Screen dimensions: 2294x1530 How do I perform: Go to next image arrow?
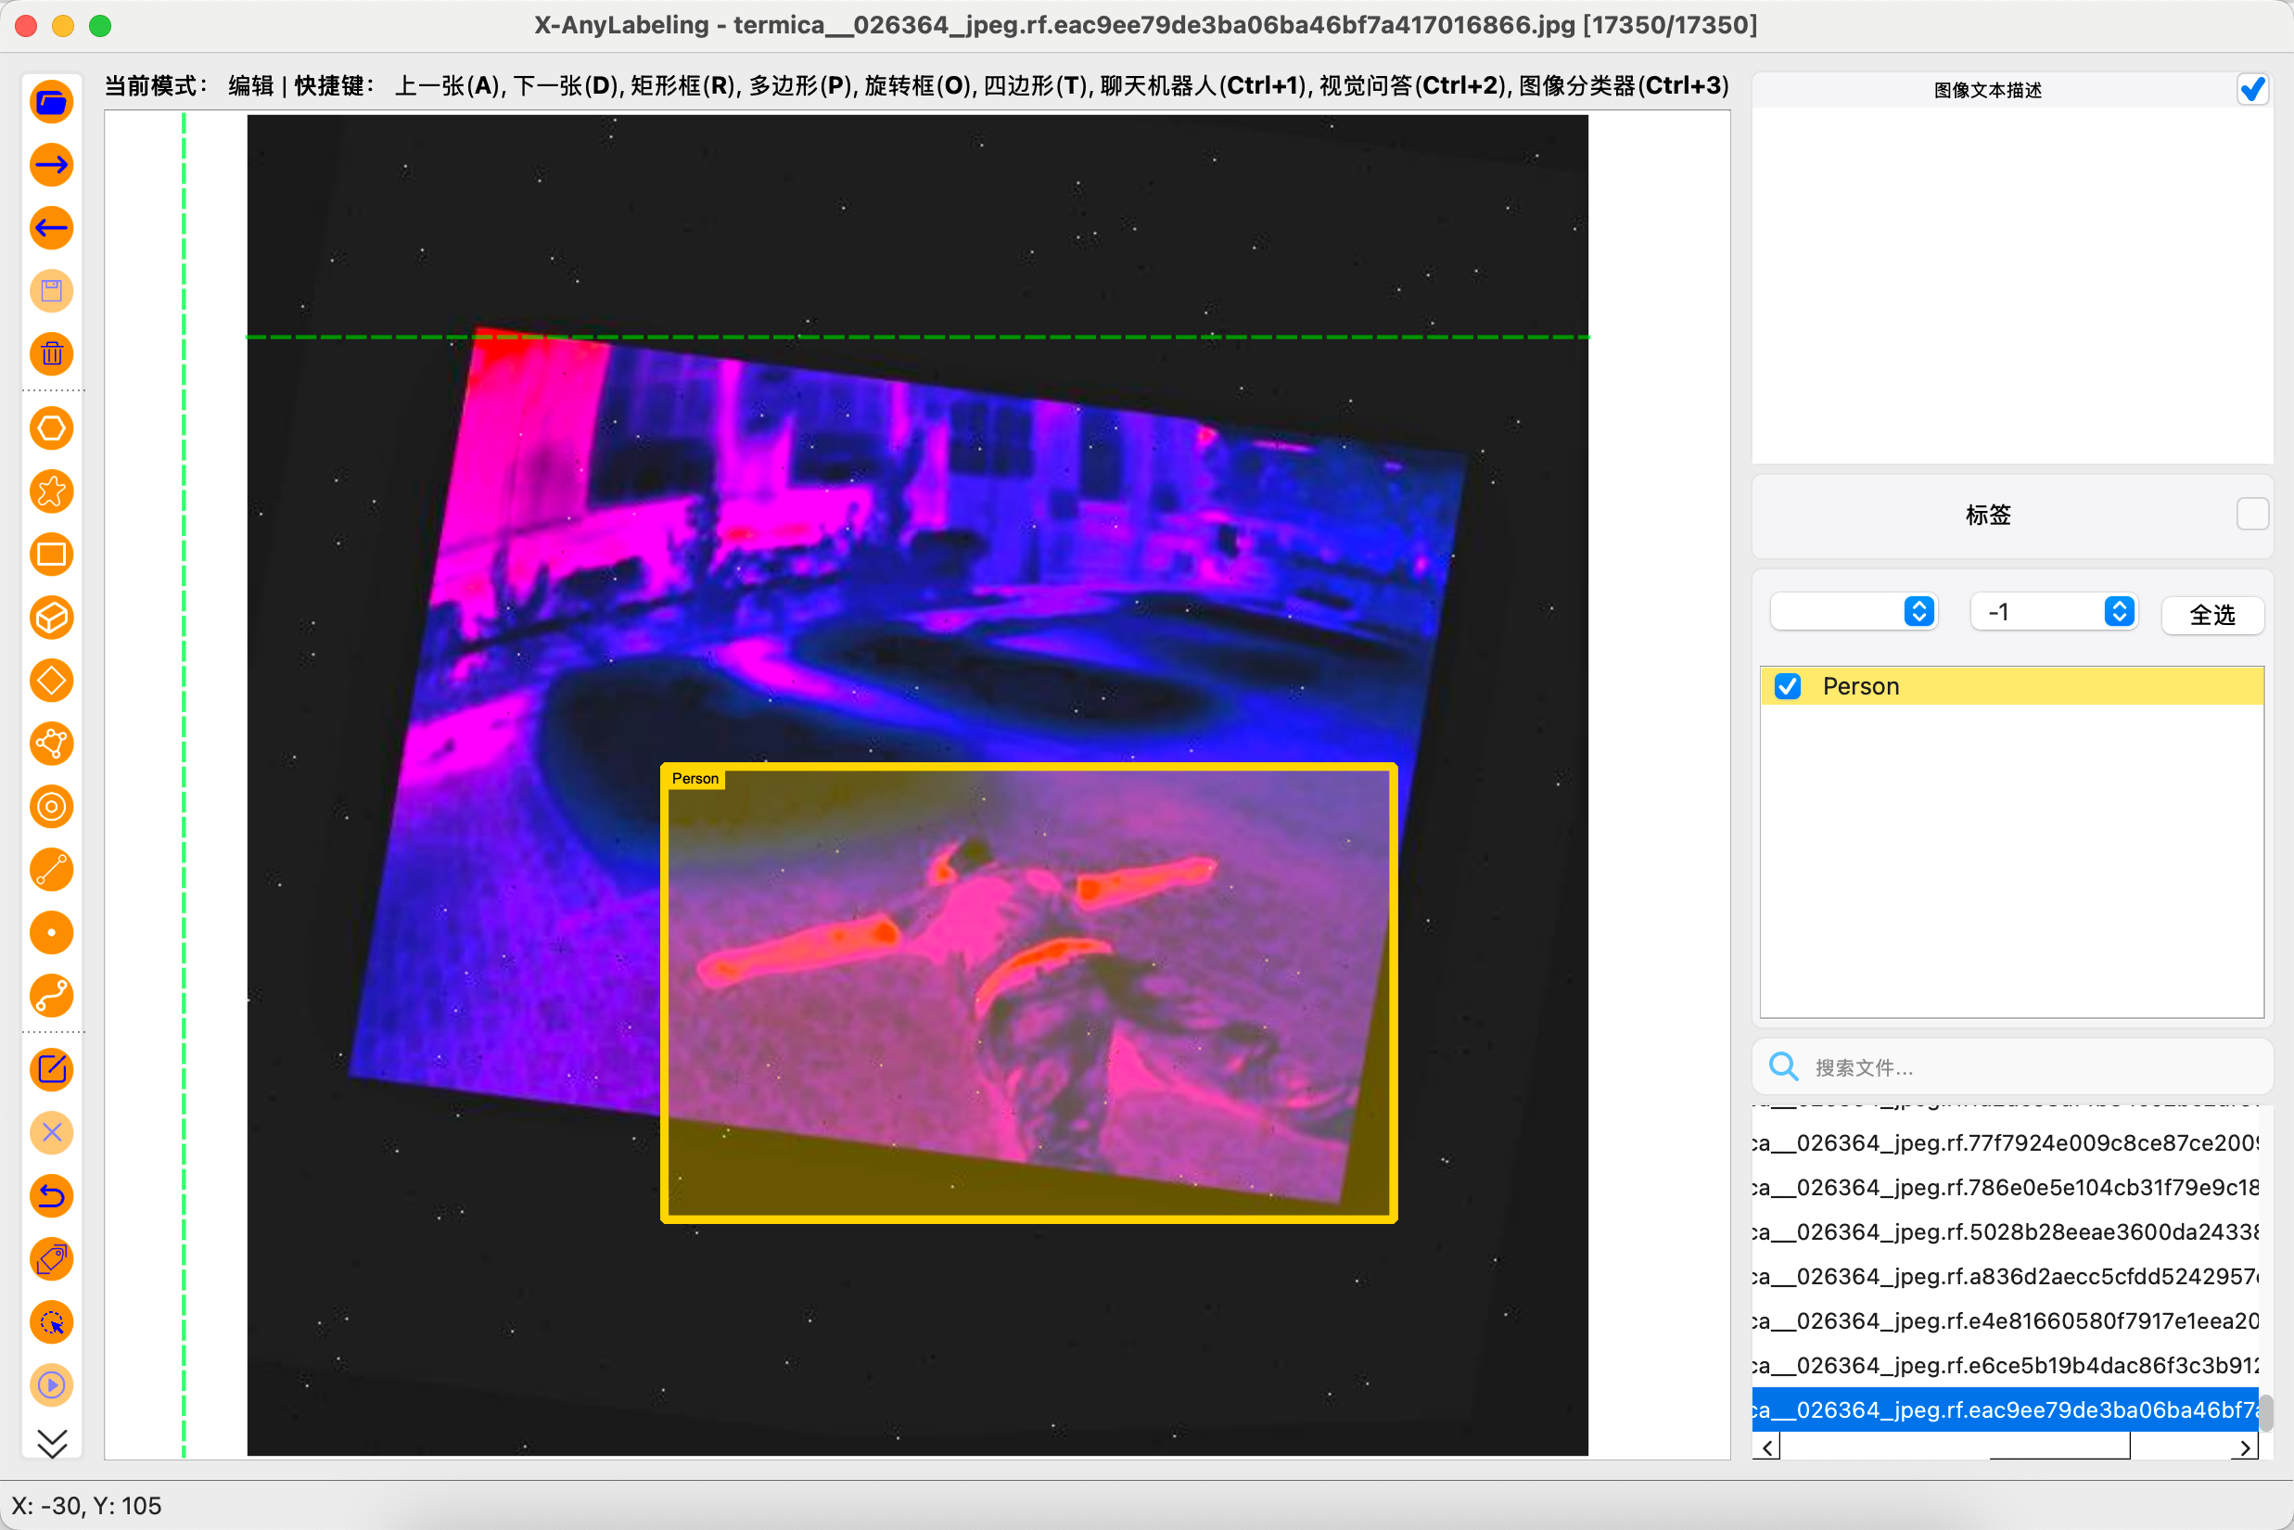point(52,165)
